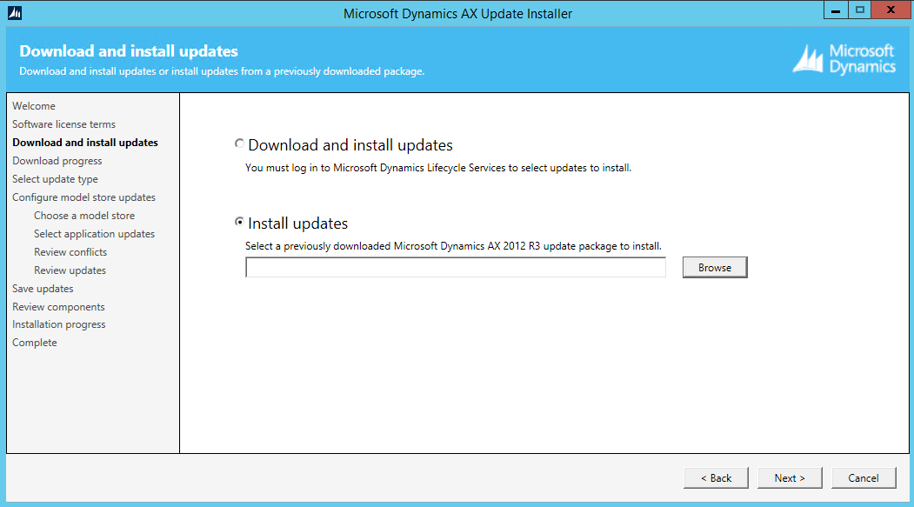Click 'Installation progress' step
This screenshot has height=507, width=914.
(59, 324)
